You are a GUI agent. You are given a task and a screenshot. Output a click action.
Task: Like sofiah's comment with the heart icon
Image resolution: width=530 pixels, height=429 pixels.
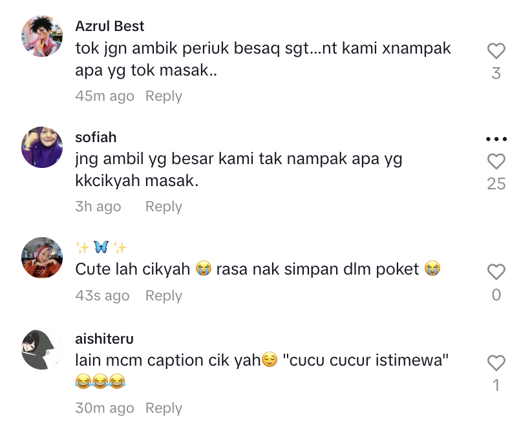click(496, 162)
